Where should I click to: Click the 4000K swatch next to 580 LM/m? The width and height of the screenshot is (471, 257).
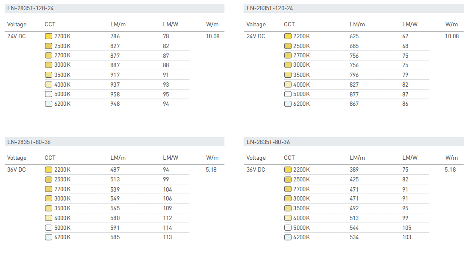pos(48,218)
